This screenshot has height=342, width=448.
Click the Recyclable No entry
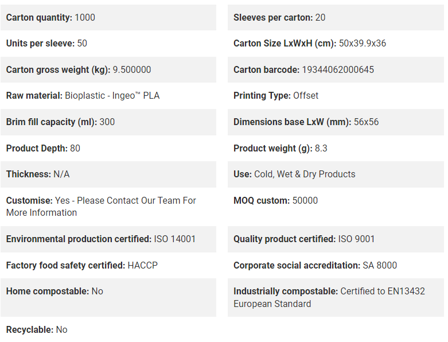point(37,330)
